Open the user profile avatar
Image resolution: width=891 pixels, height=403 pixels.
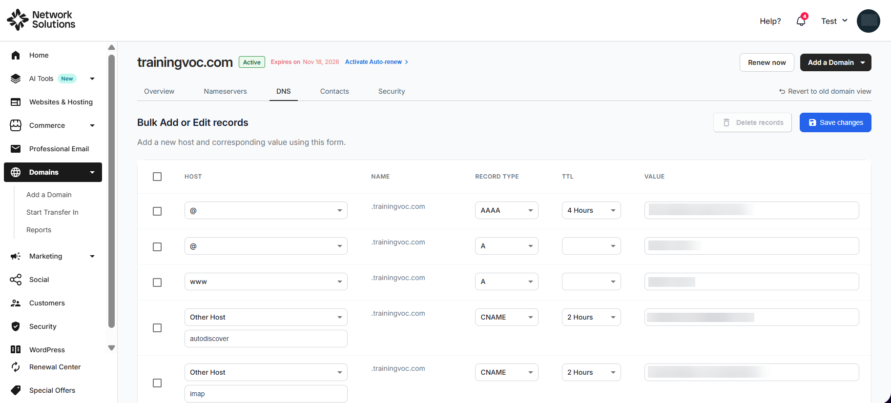click(x=868, y=21)
